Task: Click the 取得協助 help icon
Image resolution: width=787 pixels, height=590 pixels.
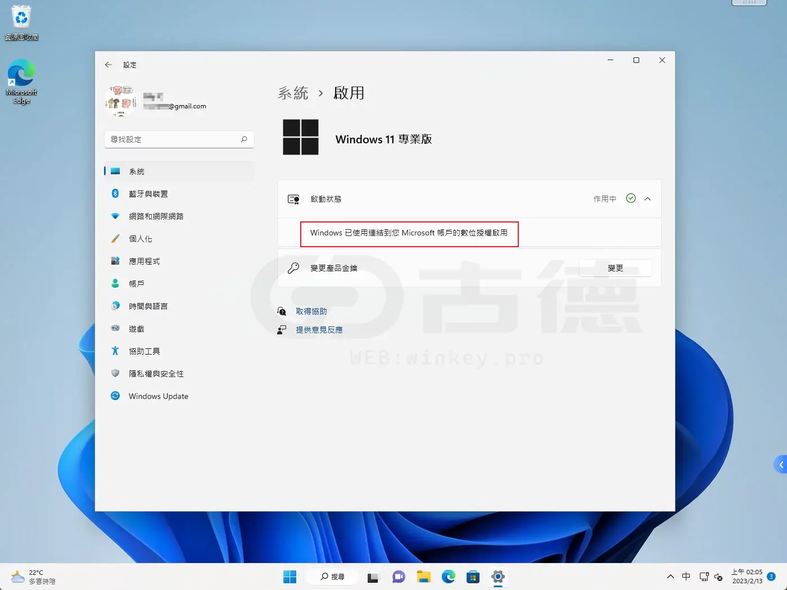Action: point(282,311)
